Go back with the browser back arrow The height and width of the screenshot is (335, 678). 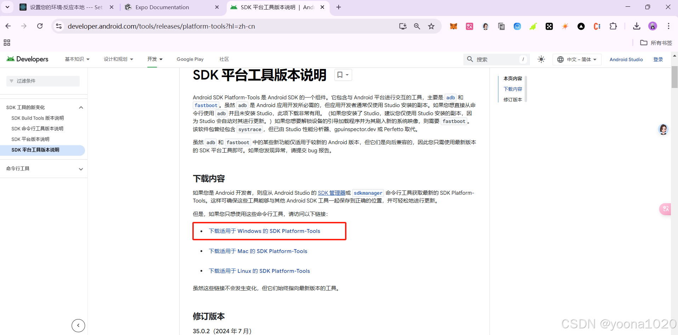click(8, 26)
